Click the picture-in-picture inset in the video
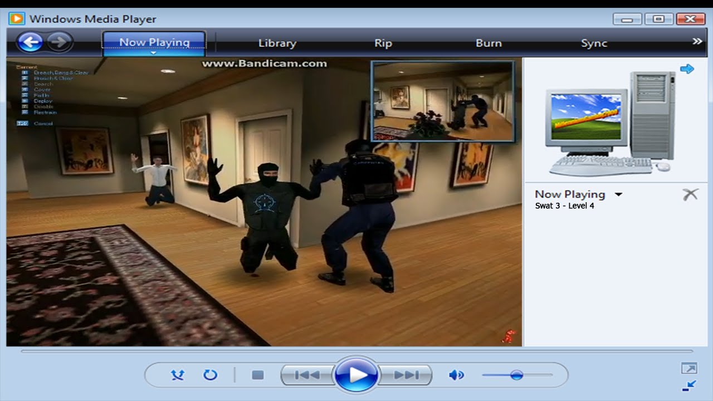The width and height of the screenshot is (713, 401). coord(443,101)
